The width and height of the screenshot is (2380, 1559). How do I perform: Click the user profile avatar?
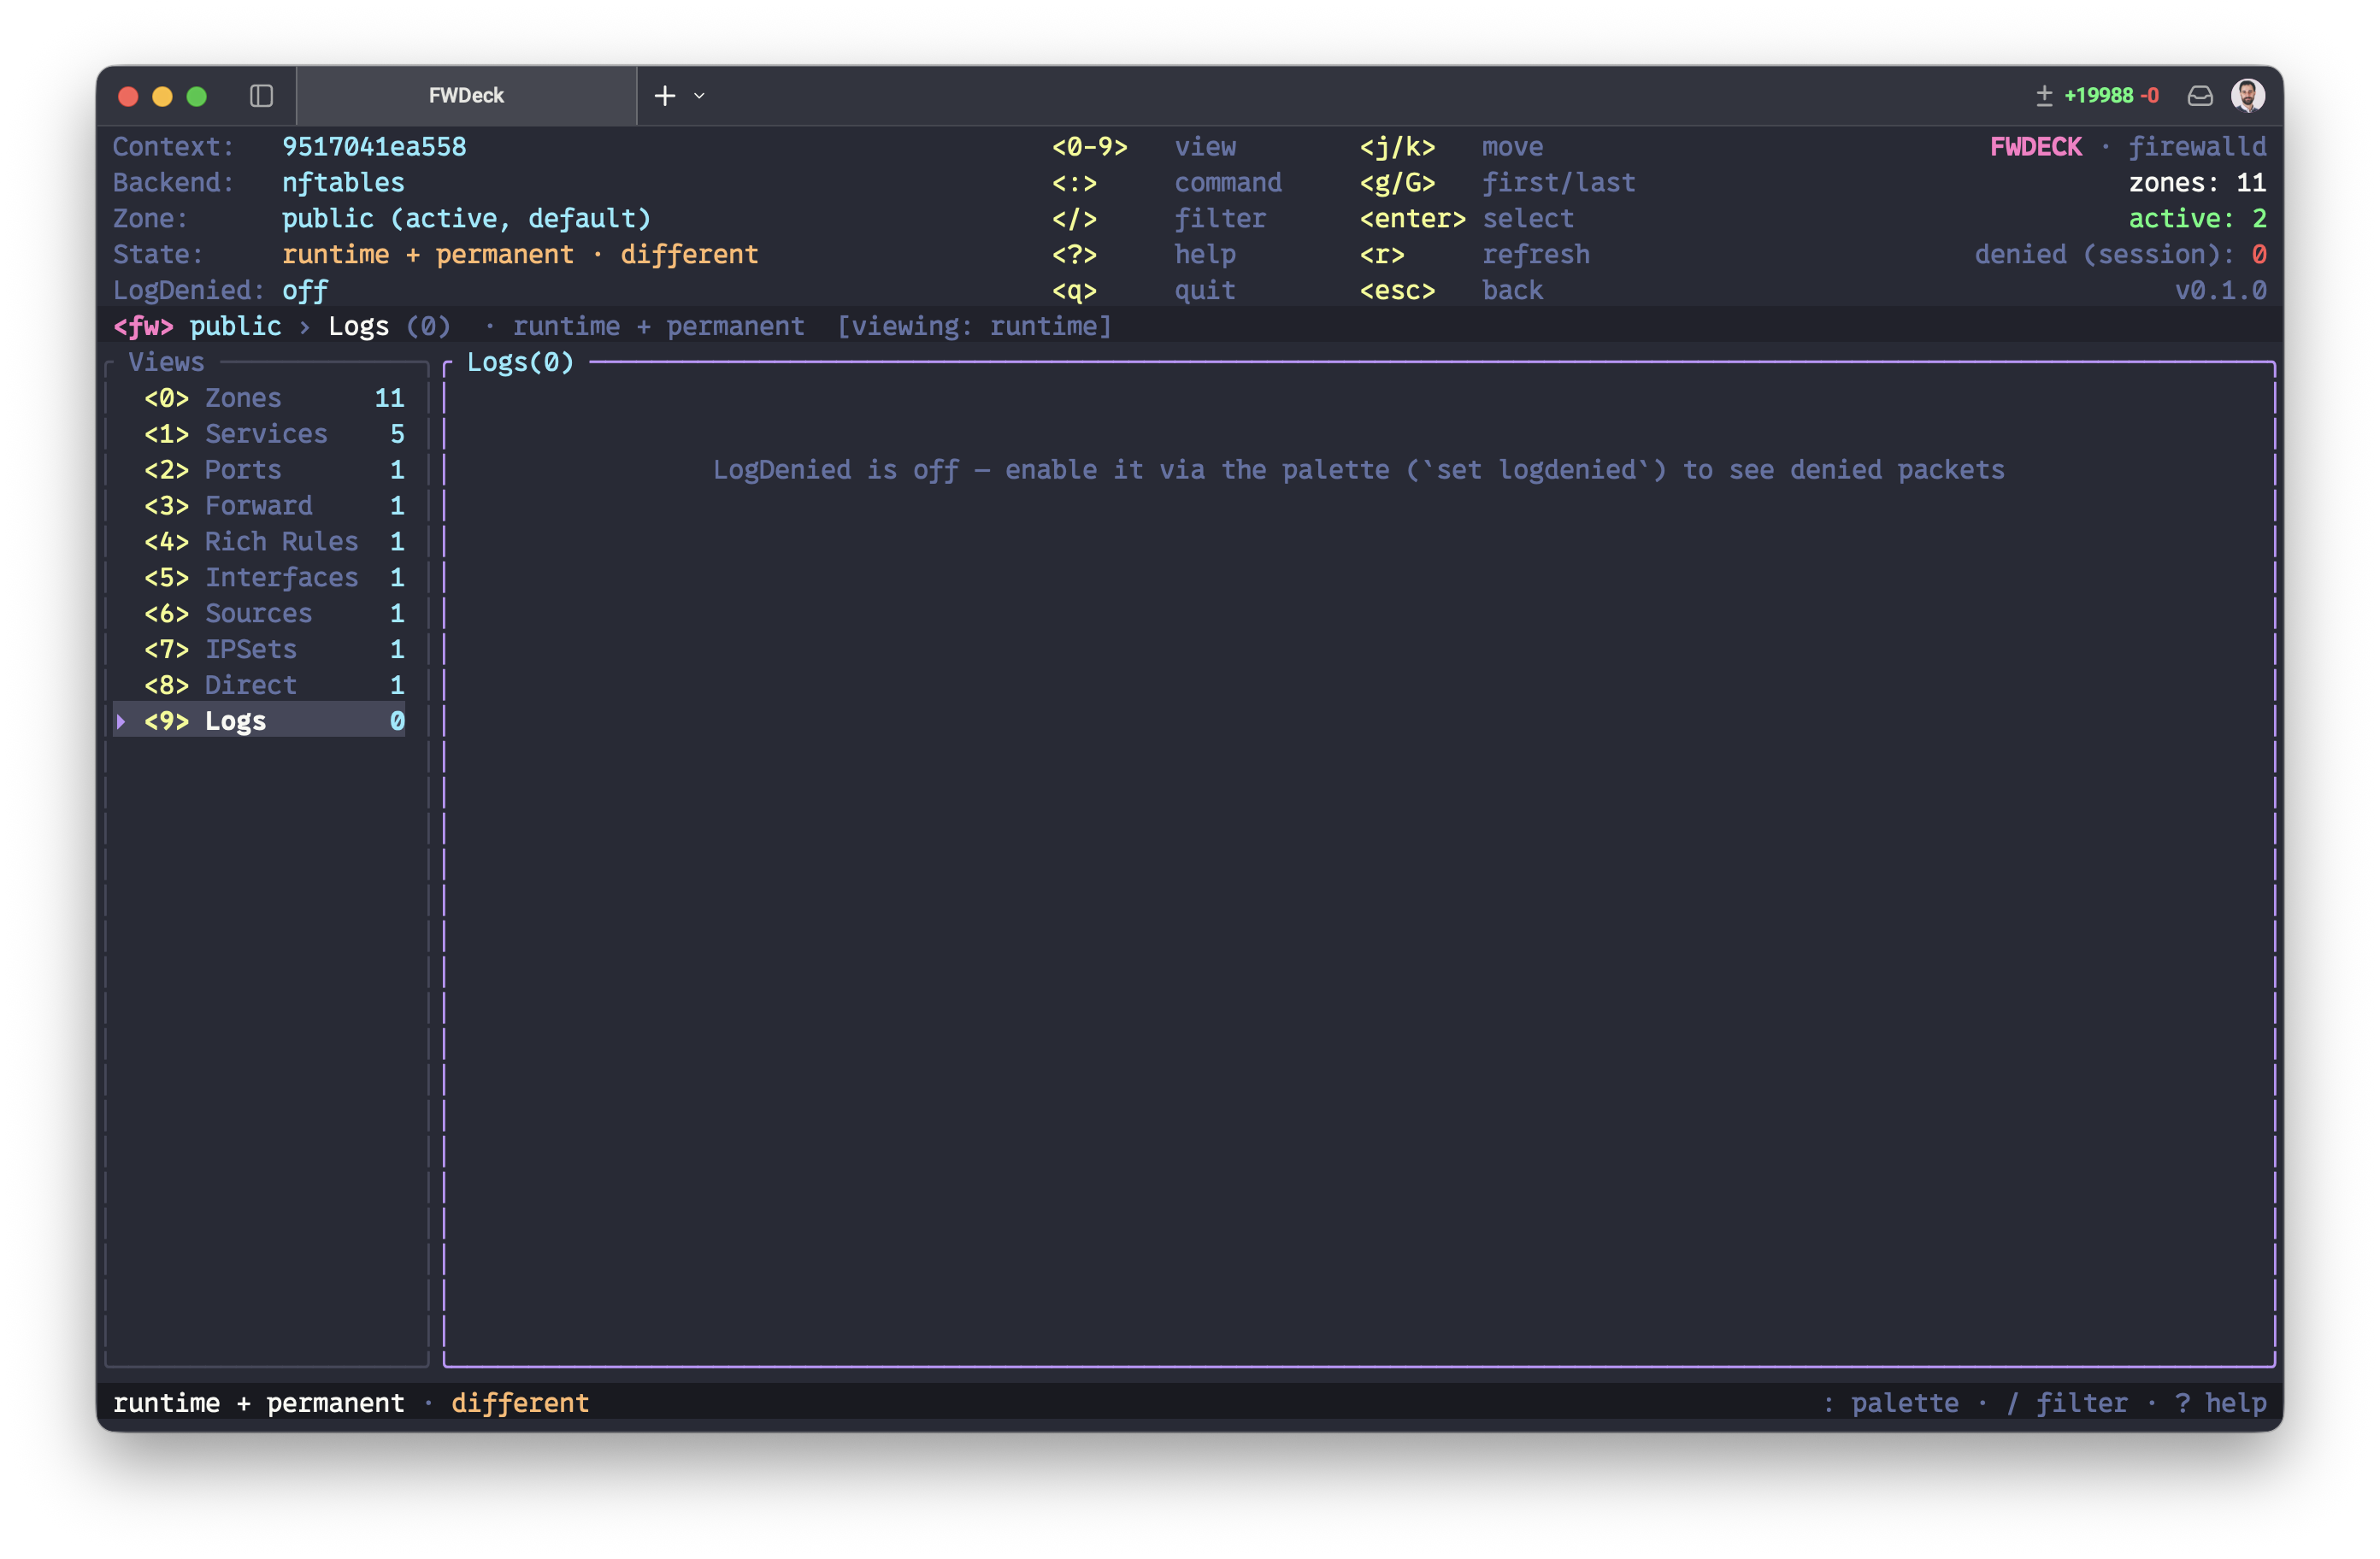click(x=2248, y=96)
